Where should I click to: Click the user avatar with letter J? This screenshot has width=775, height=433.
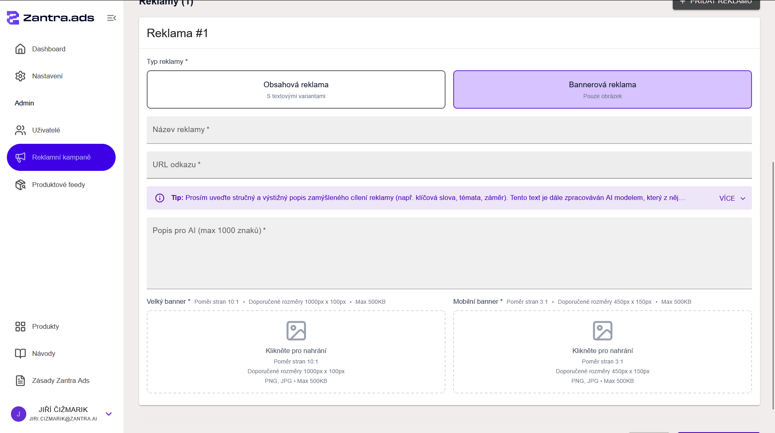click(19, 414)
